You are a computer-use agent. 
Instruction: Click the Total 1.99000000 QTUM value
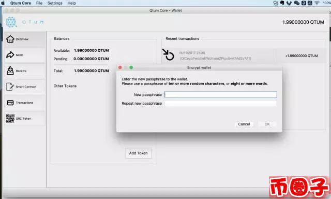click(x=92, y=70)
